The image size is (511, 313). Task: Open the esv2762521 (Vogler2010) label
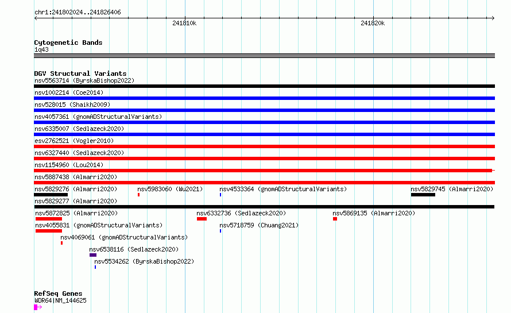[74, 141]
